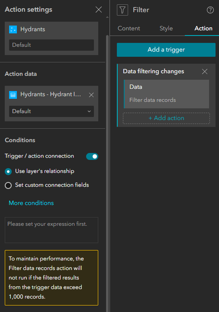This screenshot has height=312, width=219.
Task: Toggle Trigger / action connection switch
Action: tap(92, 156)
